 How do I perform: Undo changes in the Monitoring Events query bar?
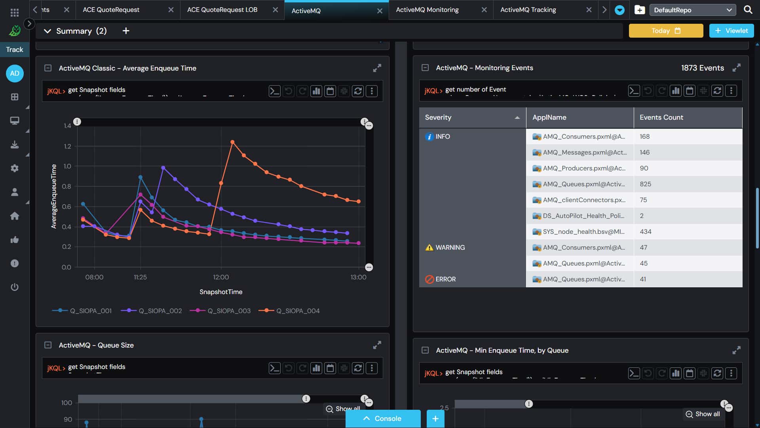(x=648, y=90)
